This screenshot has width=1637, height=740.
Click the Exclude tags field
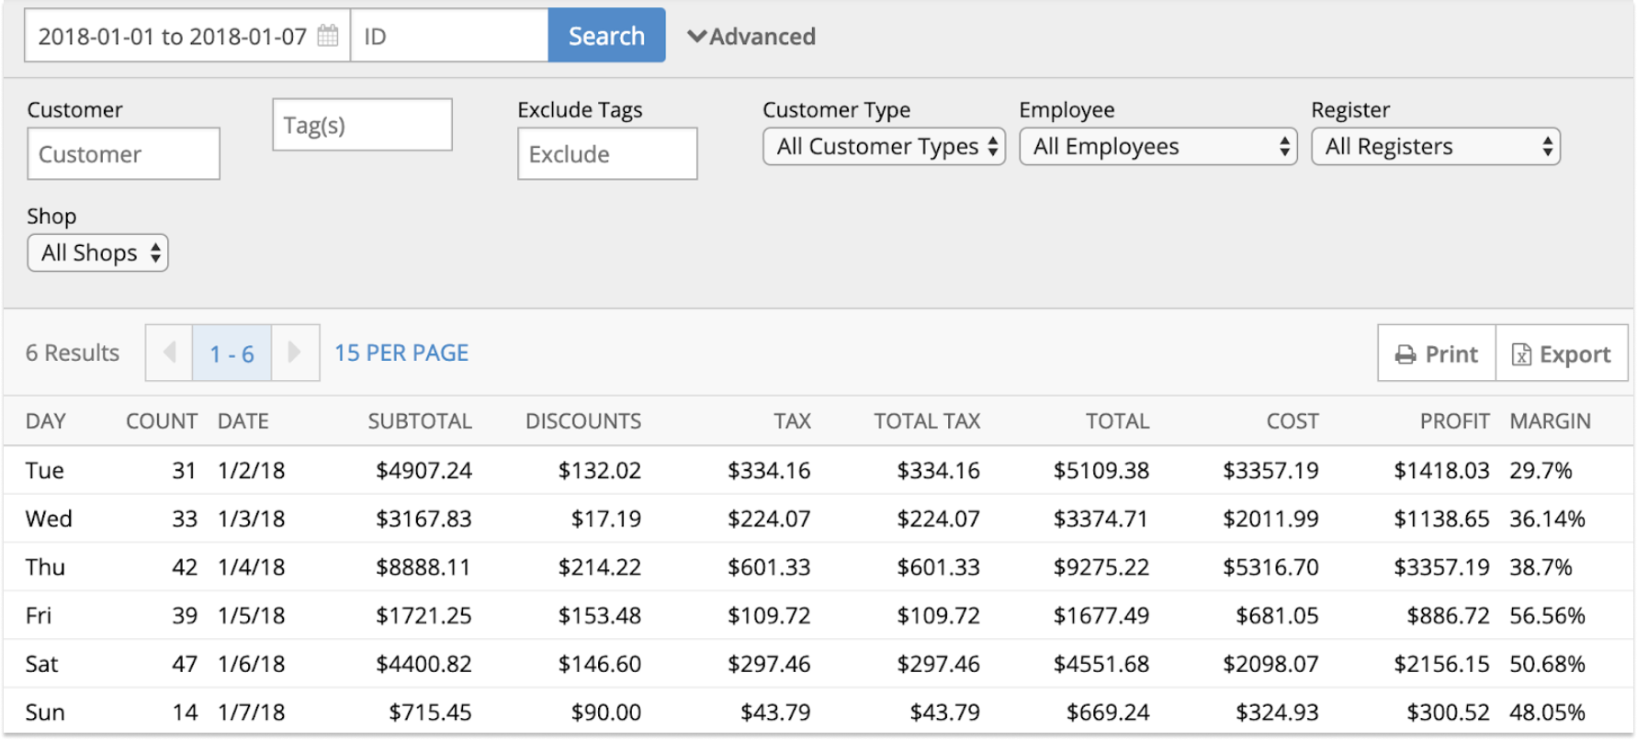coord(607,153)
